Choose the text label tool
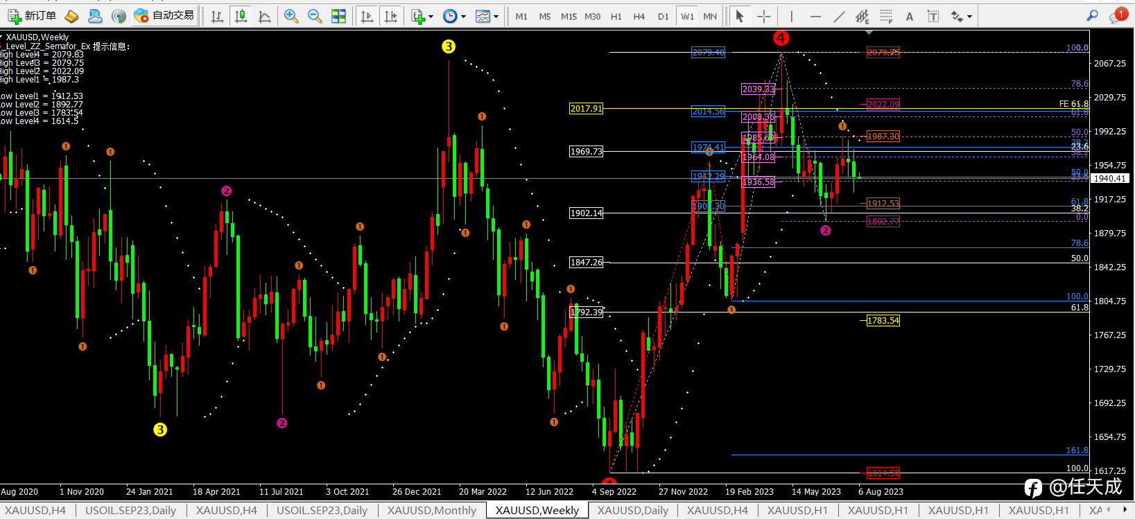Viewport: 1135px width, 519px height. point(933,16)
